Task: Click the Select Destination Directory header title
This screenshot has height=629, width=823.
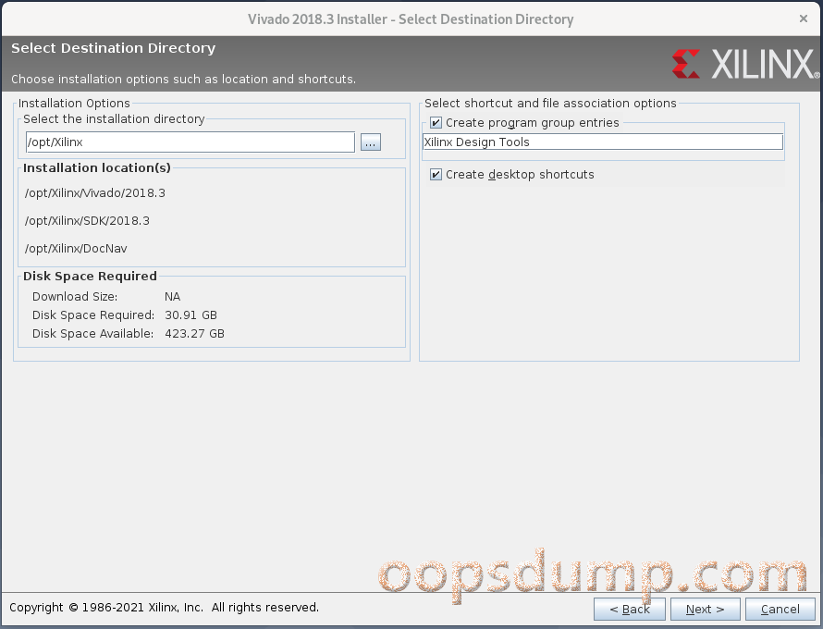Action: tap(114, 48)
